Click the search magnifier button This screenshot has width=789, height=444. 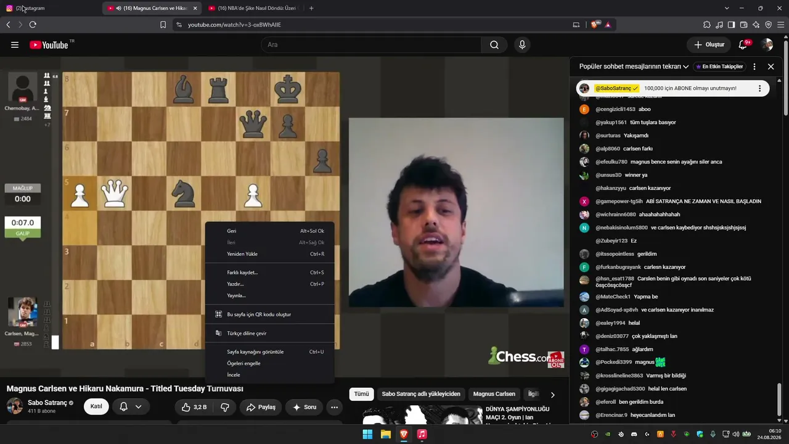(494, 44)
